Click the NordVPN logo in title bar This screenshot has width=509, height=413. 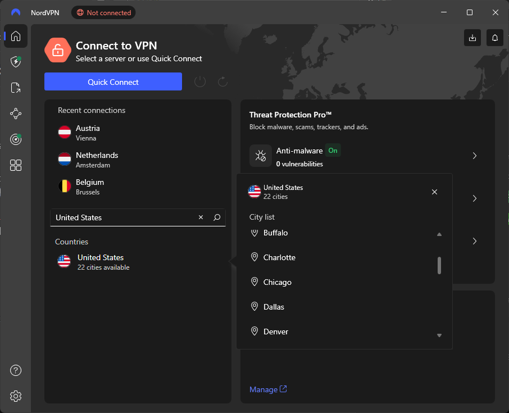coord(16,12)
